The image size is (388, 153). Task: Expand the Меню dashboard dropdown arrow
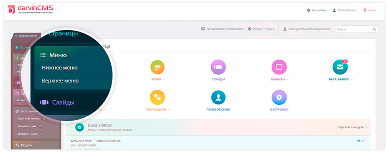(164, 79)
